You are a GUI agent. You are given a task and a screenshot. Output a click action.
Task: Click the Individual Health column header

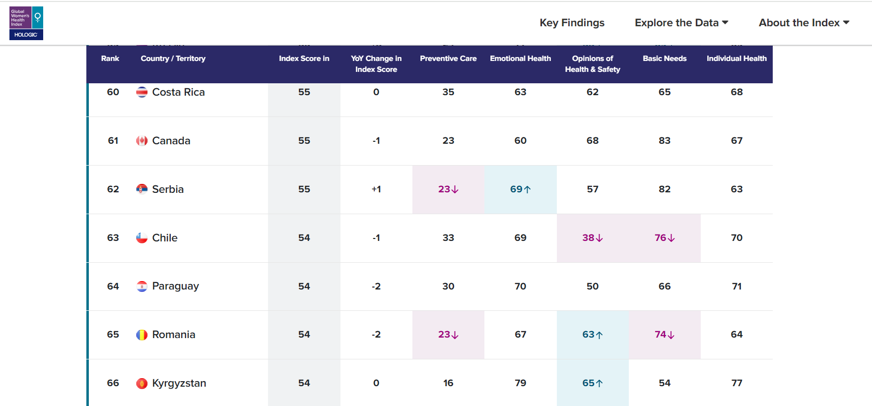(736, 58)
